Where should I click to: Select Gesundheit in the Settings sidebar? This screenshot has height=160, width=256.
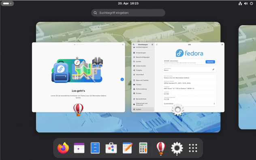click(x=143, y=75)
